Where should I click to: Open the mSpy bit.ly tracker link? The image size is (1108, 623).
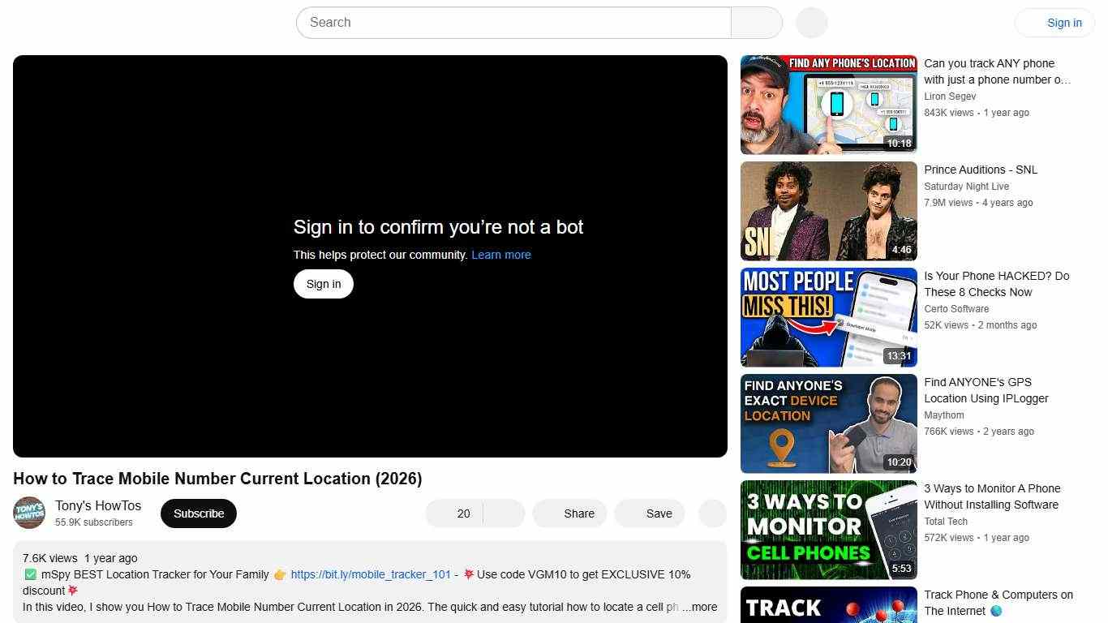pos(371,574)
